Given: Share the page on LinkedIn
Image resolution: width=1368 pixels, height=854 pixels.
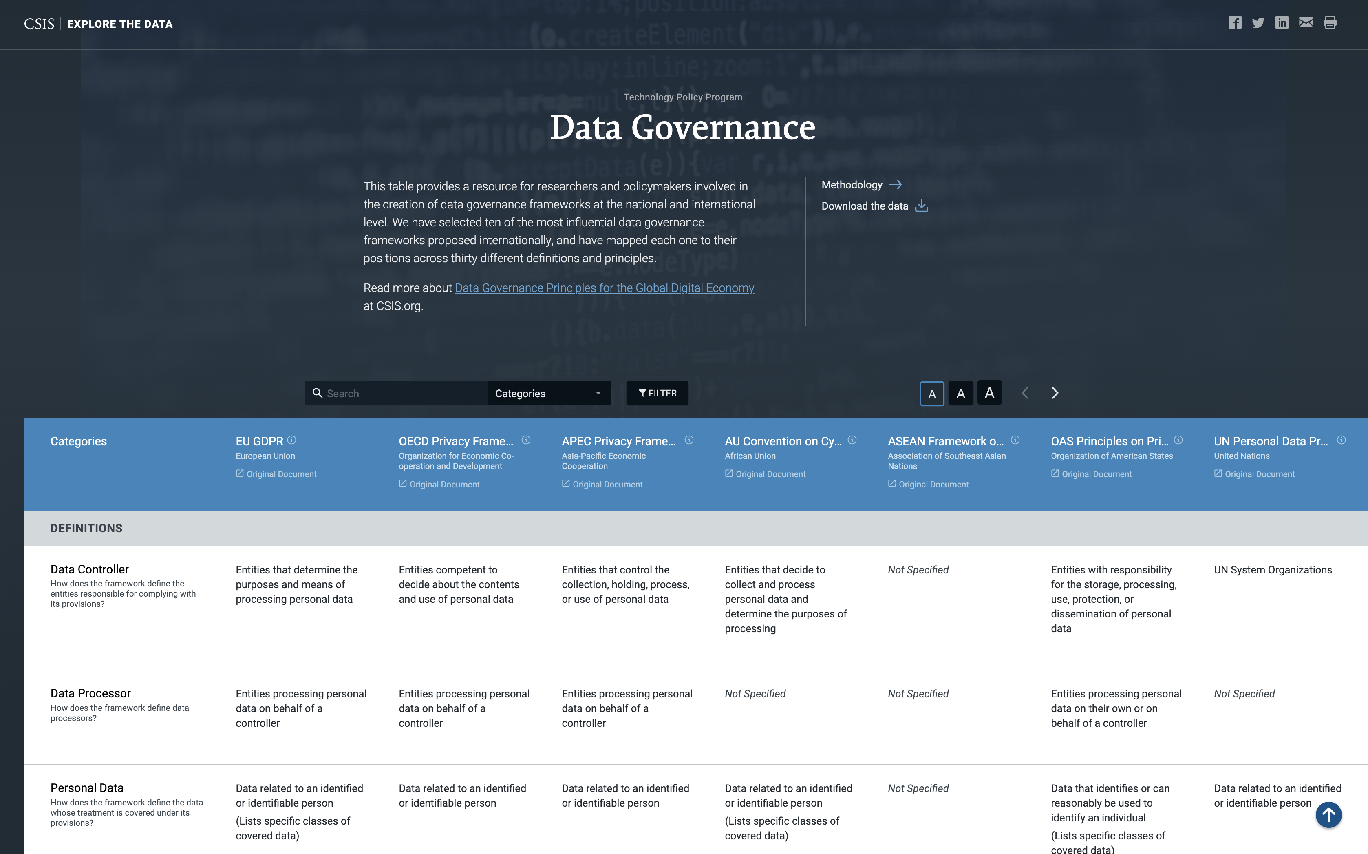Looking at the screenshot, I should click(1282, 22).
